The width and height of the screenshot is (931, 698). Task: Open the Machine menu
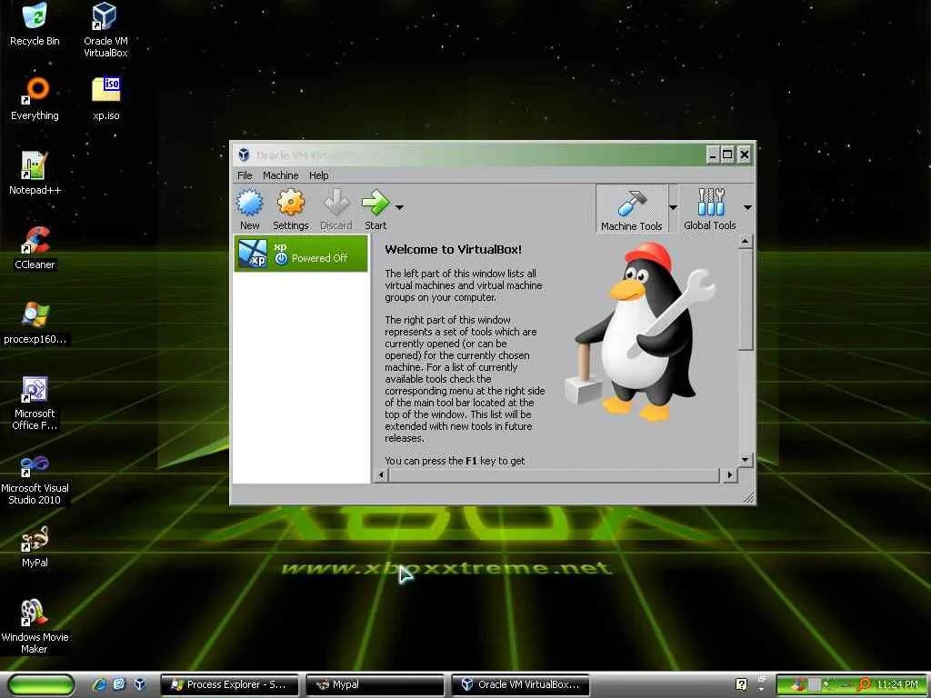coord(280,175)
